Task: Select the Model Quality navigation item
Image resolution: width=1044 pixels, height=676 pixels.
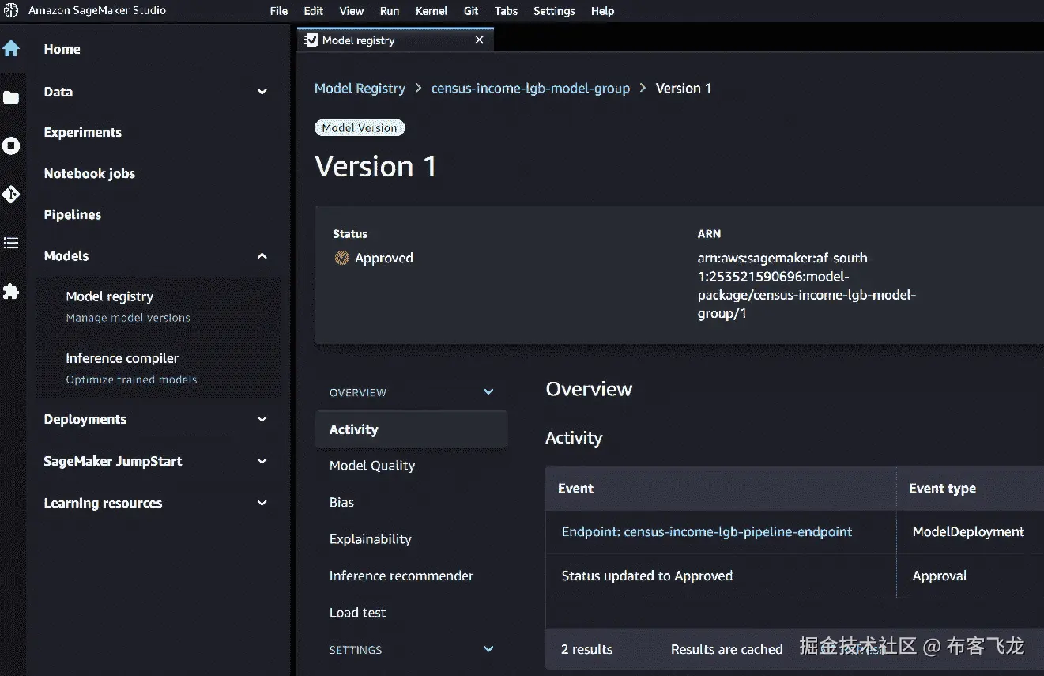Action: click(x=371, y=466)
